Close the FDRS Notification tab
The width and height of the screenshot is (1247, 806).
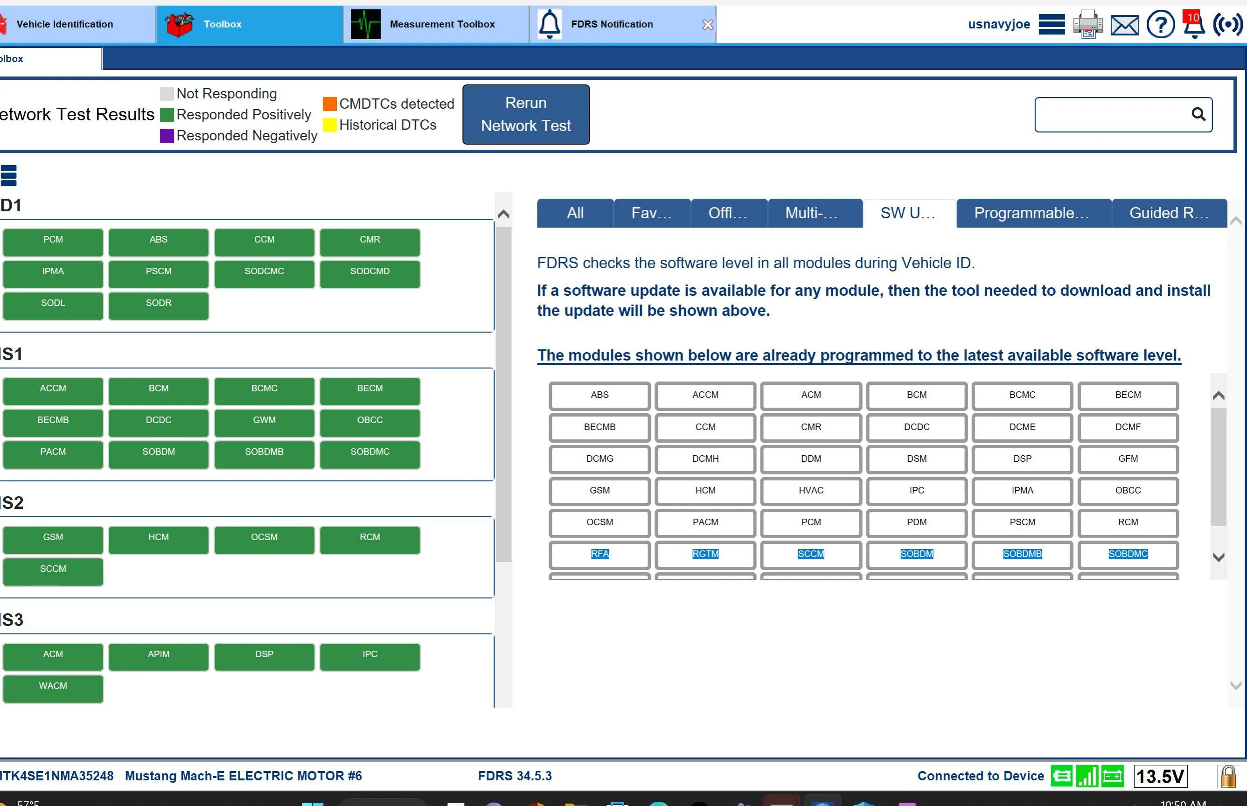click(708, 25)
